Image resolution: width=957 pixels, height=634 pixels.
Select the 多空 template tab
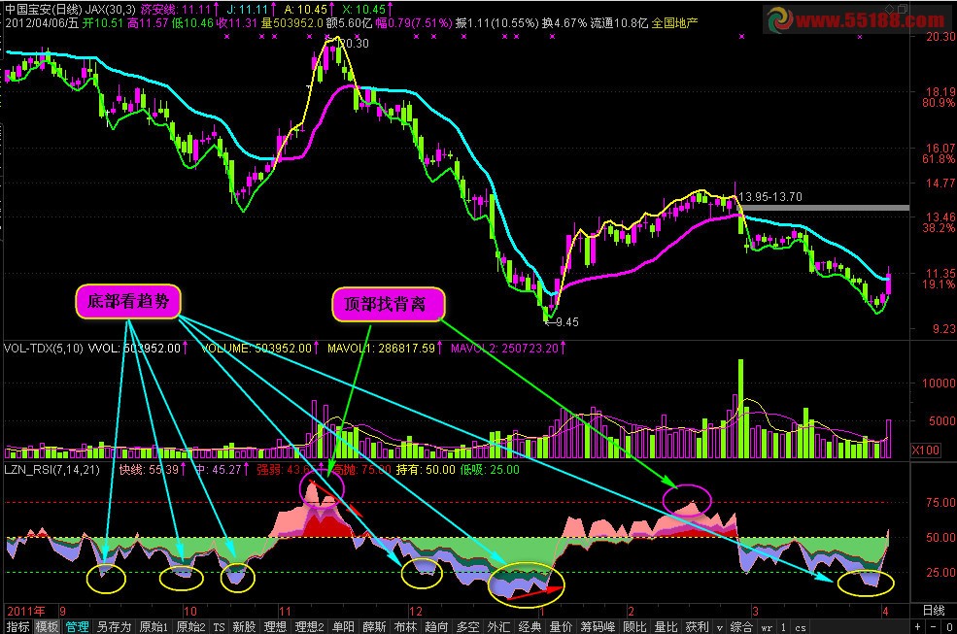[x=467, y=626]
